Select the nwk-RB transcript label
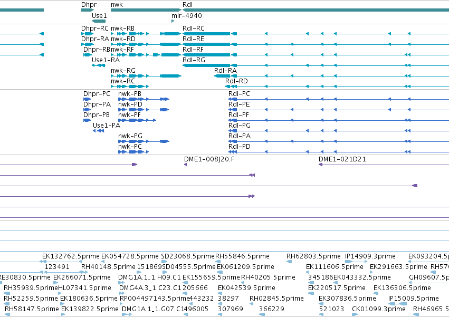The width and height of the screenshot is (449, 317). [x=122, y=28]
